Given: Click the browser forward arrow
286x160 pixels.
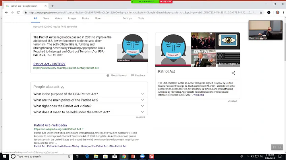Looking at the screenshot, I should coord(12,12).
